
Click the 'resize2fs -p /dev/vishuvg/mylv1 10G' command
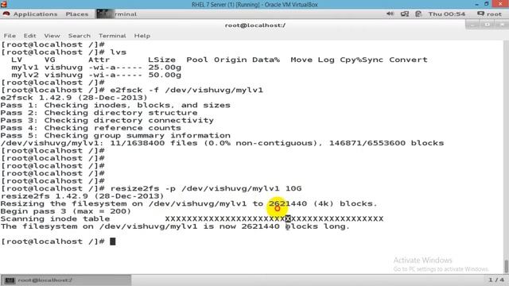click(x=206, y=188)
